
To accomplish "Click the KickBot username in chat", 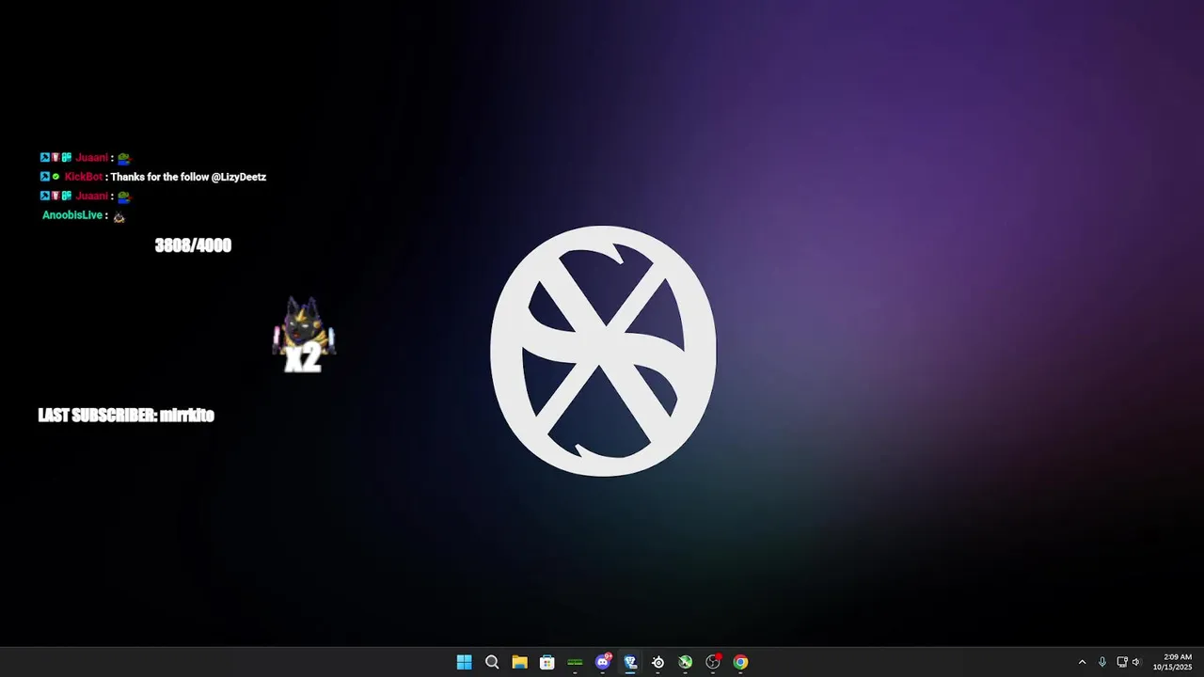I will tap(84, 177).
